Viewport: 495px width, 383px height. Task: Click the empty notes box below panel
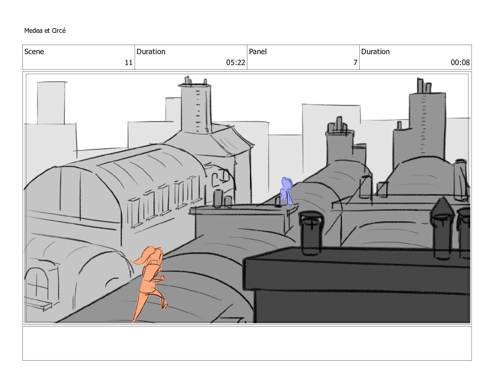(247, 343)
